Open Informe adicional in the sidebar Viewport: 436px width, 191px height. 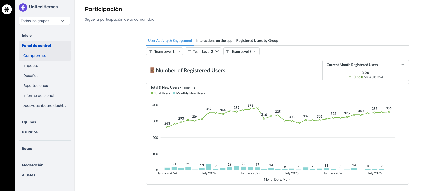(x=39, y=96)
